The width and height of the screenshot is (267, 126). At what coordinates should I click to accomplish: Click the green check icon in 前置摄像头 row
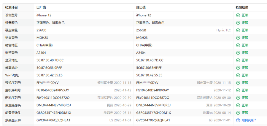tap(238, 113)
